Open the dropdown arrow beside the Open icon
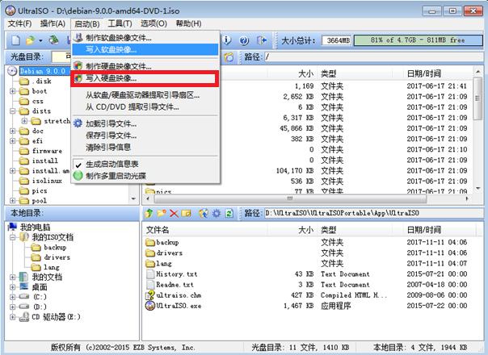488x355 pixels. [x=40, y=40]
